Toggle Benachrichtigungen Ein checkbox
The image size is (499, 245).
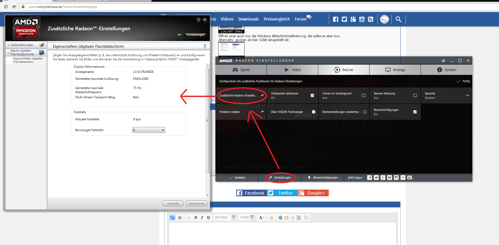(415, 112)
